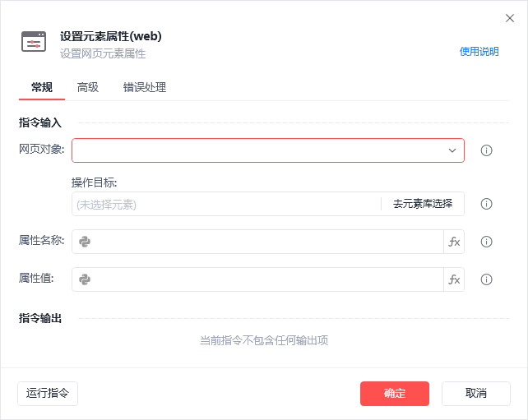
Task: Switch to the 高级 tab
Action: pyautogui.click(x=88, y=87)
